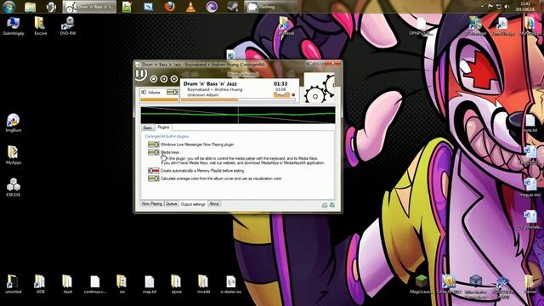Click the song title Drum 'n' Bass 'n' Jazz
The height and width of the screenshot is (306, 544).
point(210,83)
